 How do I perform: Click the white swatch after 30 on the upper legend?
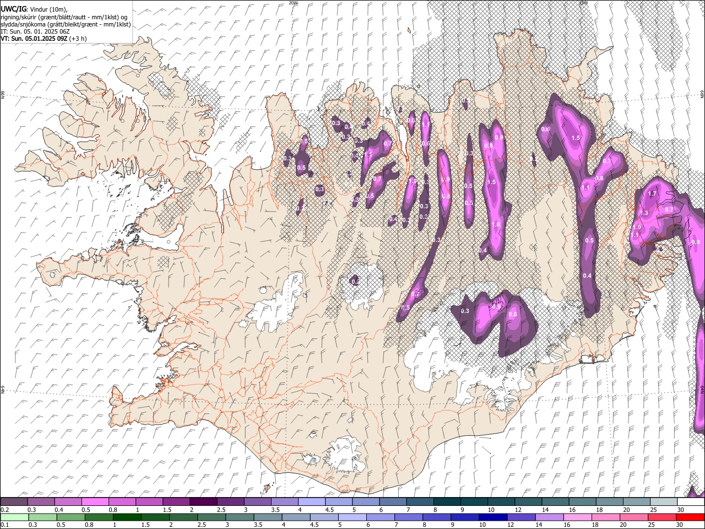[691, 502]
